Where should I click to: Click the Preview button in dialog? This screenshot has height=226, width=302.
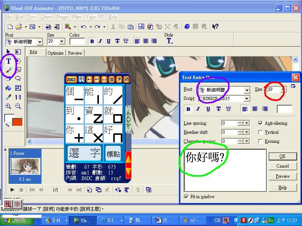[x=282, y=176]
